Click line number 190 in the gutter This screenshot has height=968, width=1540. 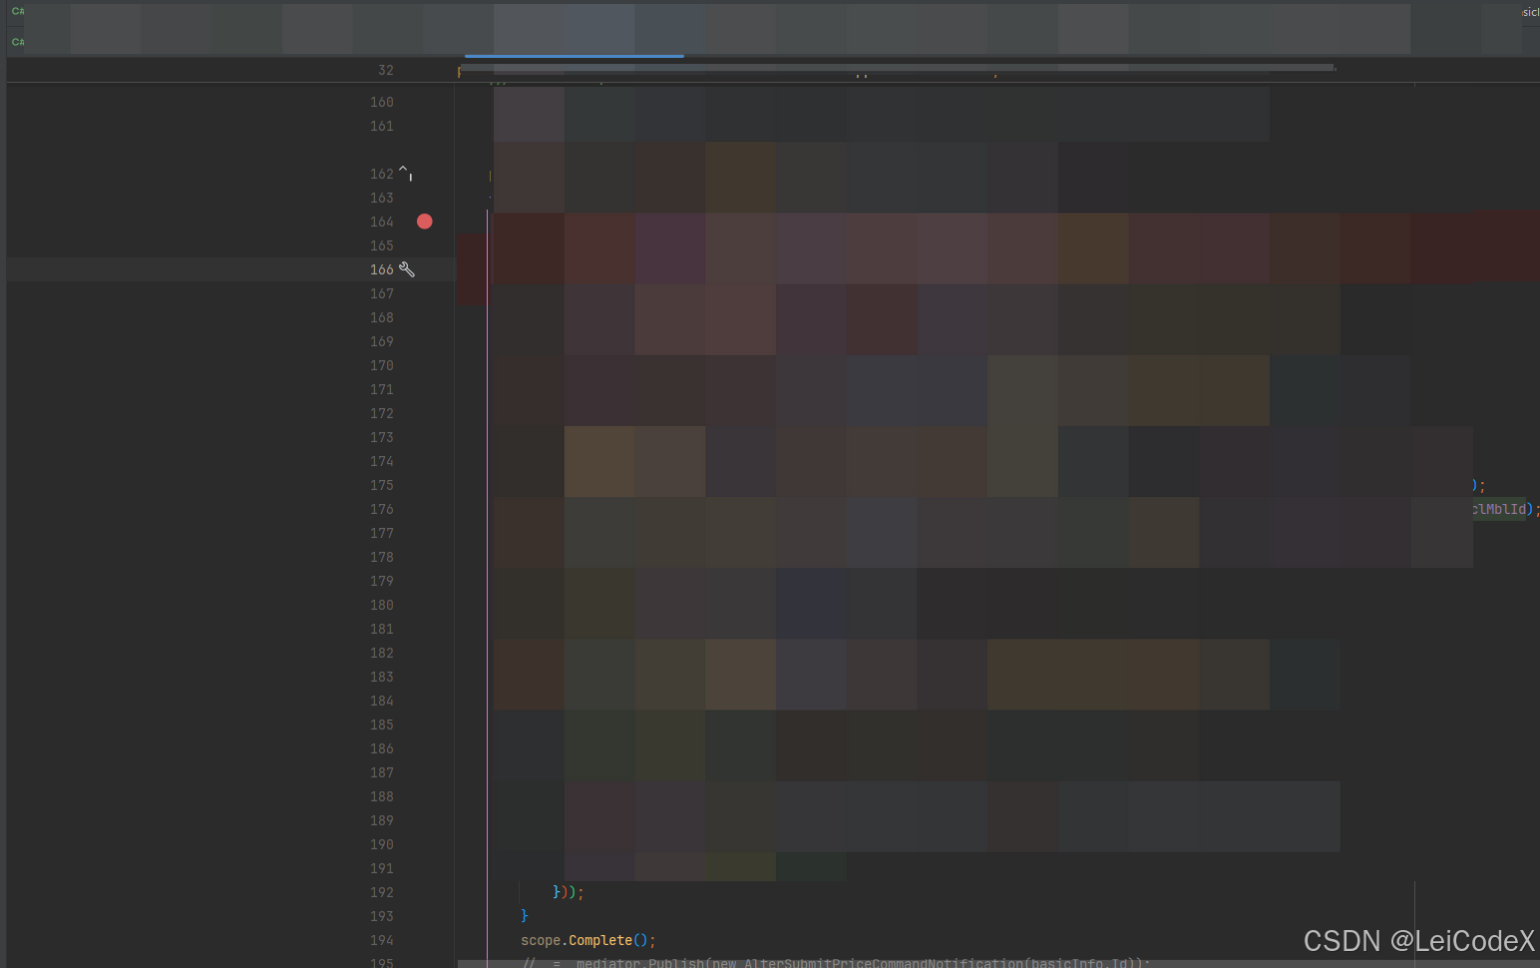pos(382,844)
